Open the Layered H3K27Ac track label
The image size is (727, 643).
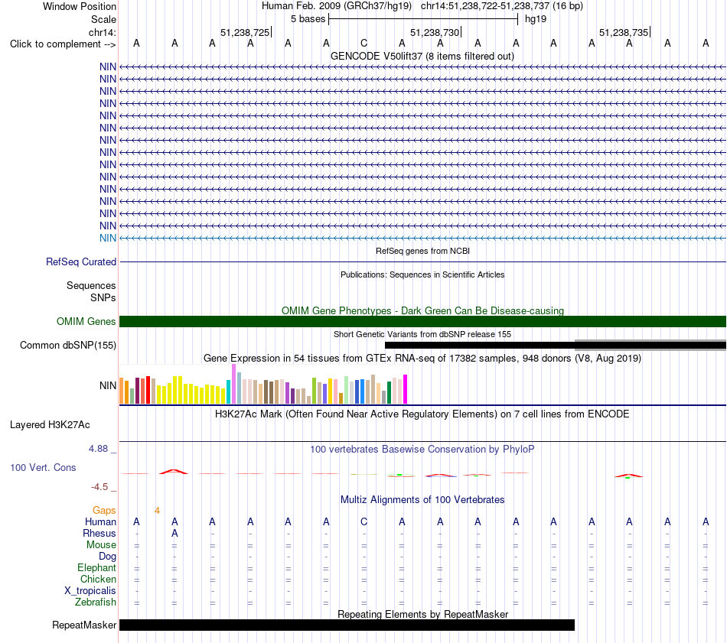pyautogui.click(x=50, y=425)
